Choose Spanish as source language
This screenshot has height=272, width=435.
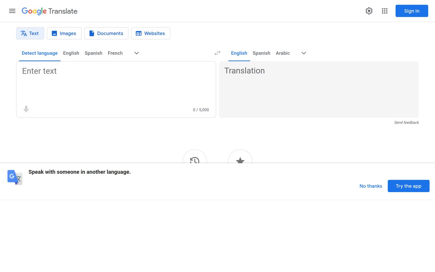click(94, 53)
